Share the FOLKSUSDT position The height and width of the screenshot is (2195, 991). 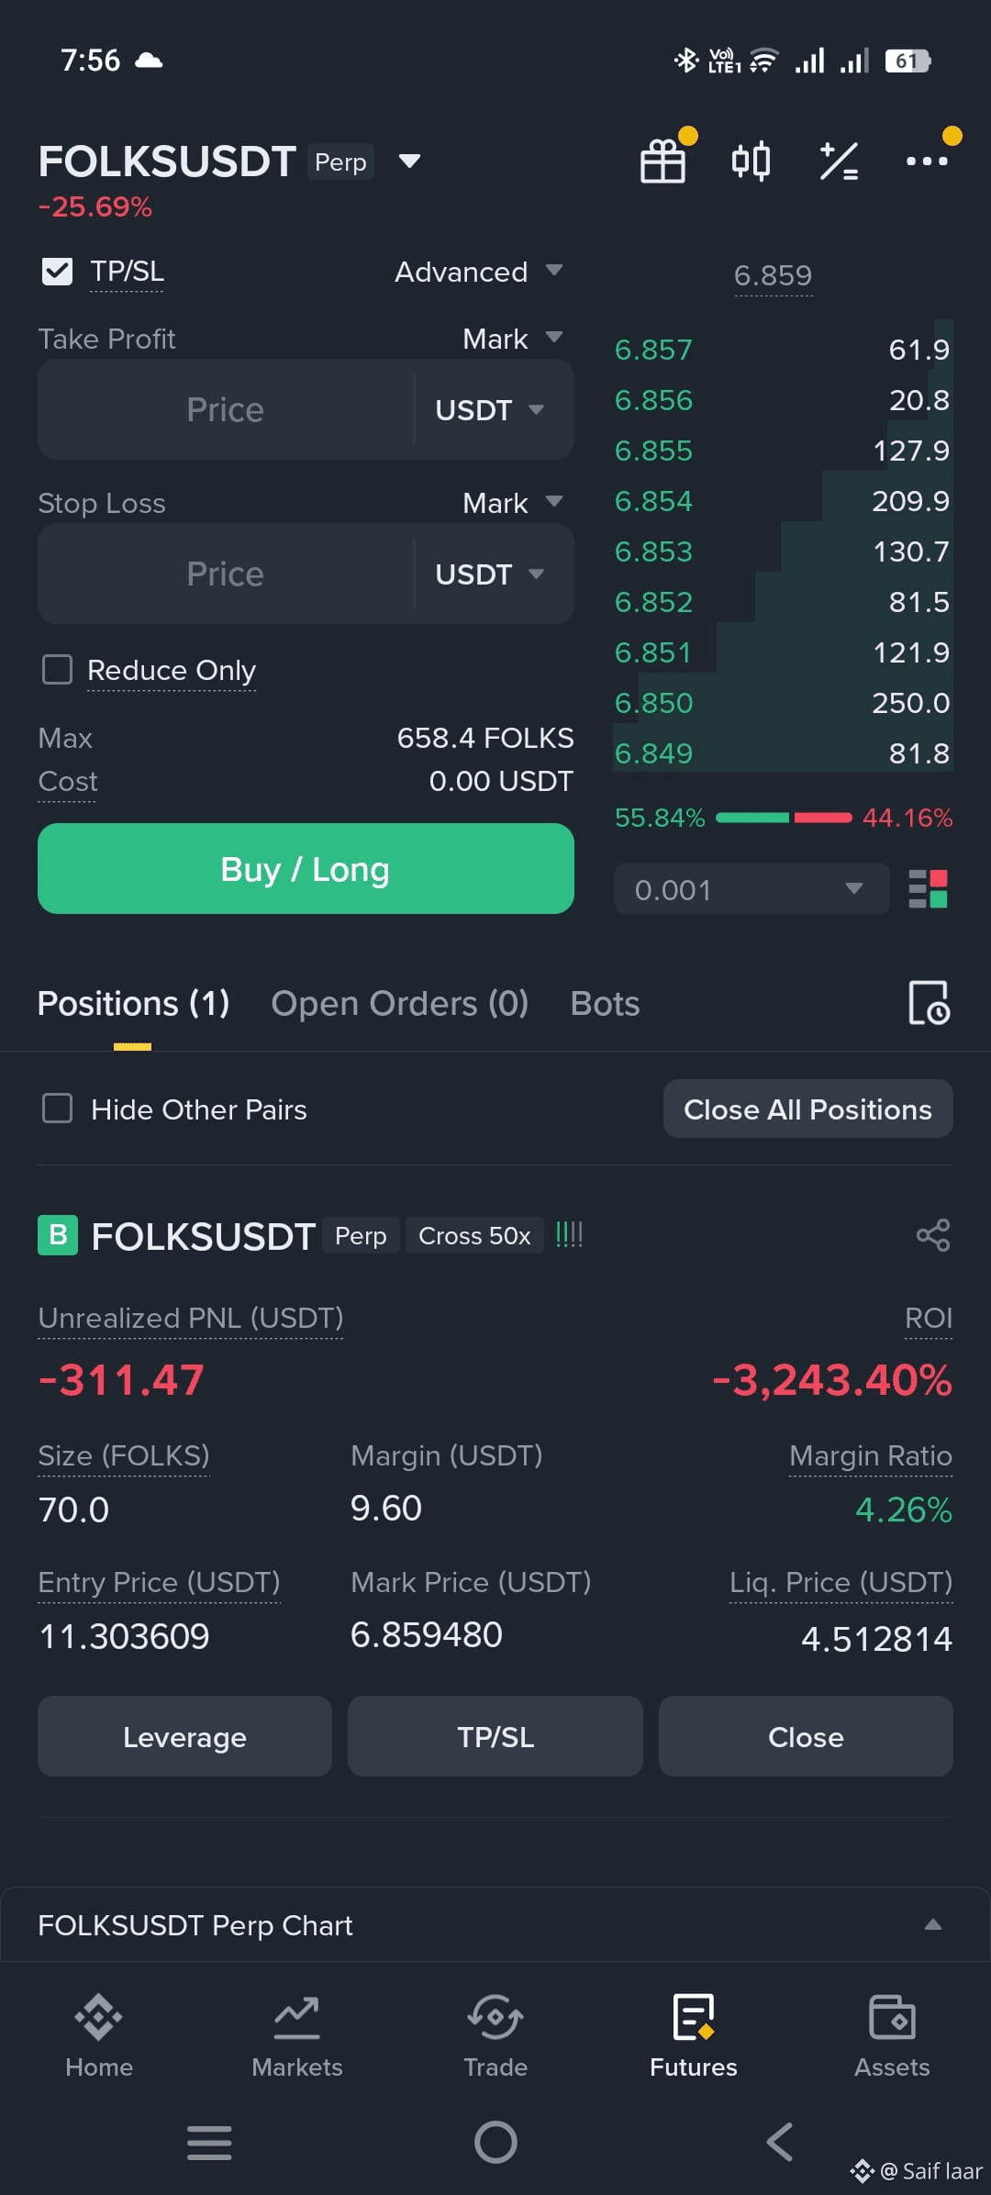click(933, 1235)
